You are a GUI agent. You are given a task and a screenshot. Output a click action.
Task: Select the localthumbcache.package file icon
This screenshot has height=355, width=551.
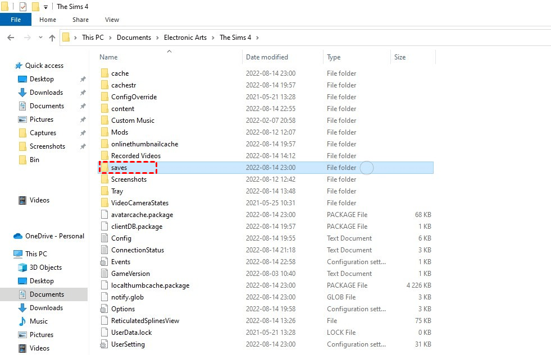tap(104, 285)
